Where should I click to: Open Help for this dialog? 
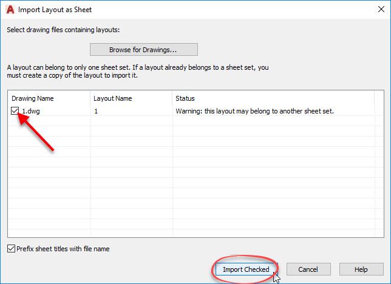[x=361, y=269]
